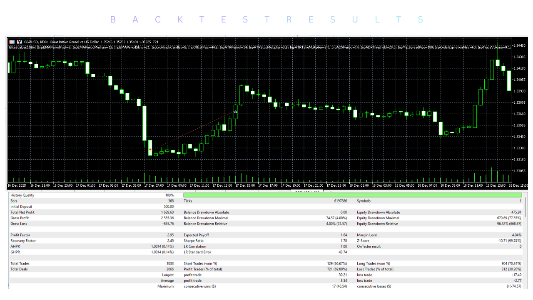This screenshot has height=300, width=533.
Task: Click the green History Quality progress bar
Action: click(x=352, y=195)
